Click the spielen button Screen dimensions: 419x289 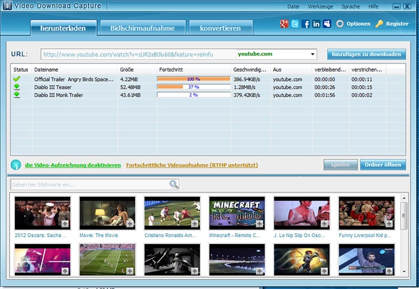pos(341,165)
